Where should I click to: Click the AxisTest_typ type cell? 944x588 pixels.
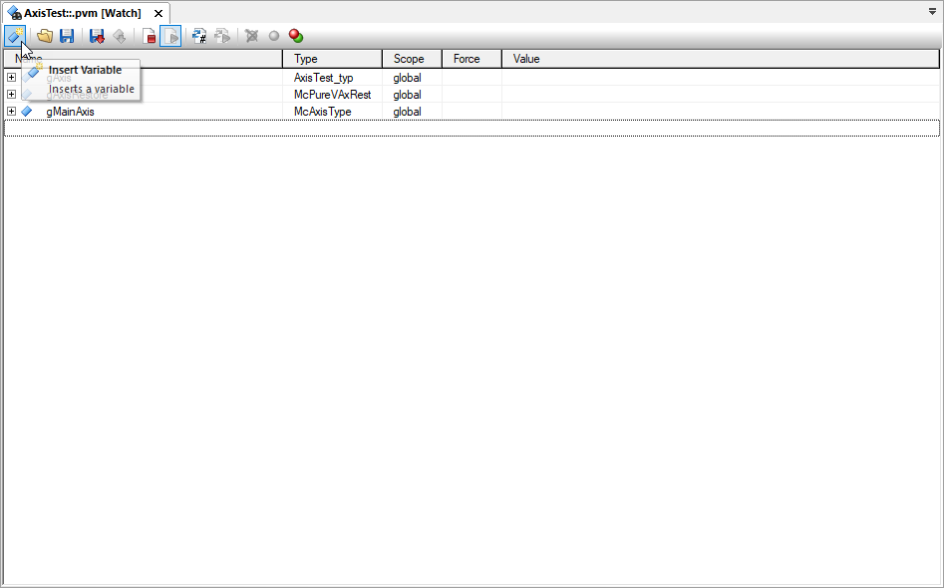point(332,78)
